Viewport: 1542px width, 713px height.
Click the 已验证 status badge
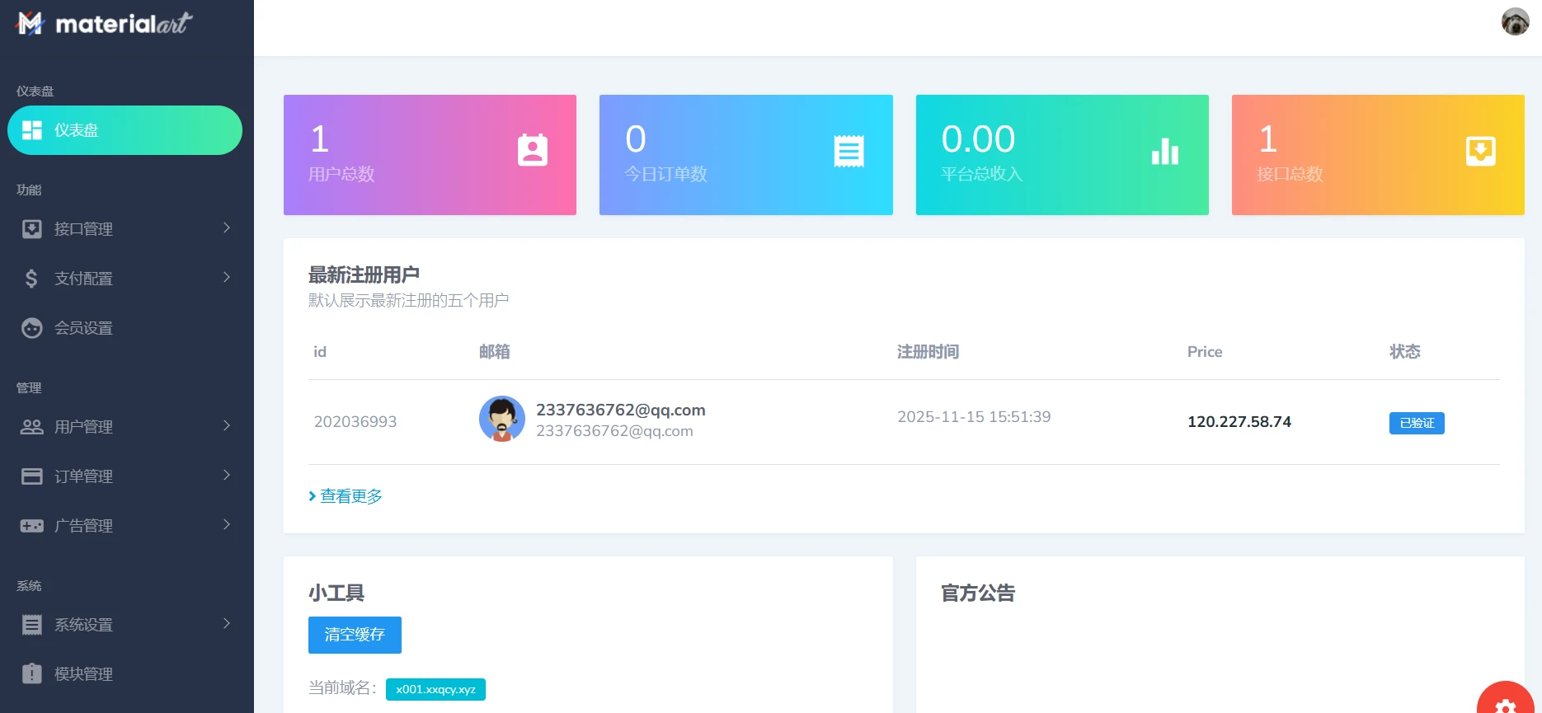pos(1417,423)
